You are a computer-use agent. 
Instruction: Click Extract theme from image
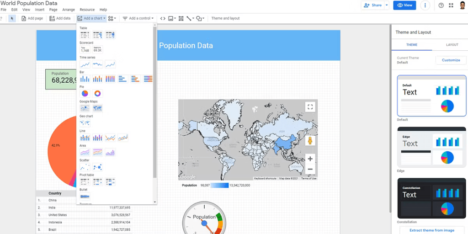tap(432, 230)
